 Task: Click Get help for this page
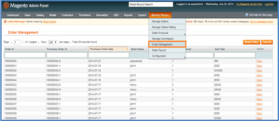click(x=261, y=15)
